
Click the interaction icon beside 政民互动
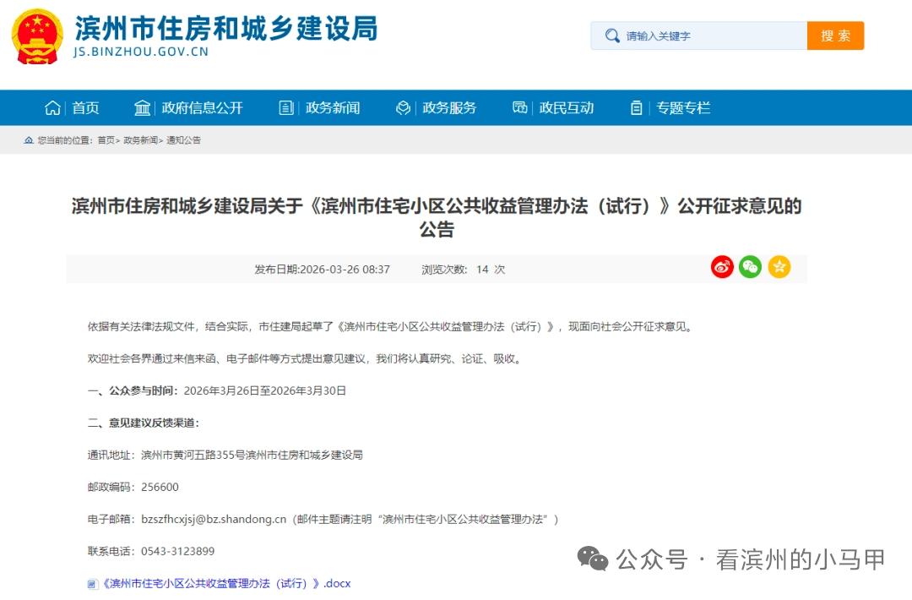pyautogui.click(x=520, y=107)
